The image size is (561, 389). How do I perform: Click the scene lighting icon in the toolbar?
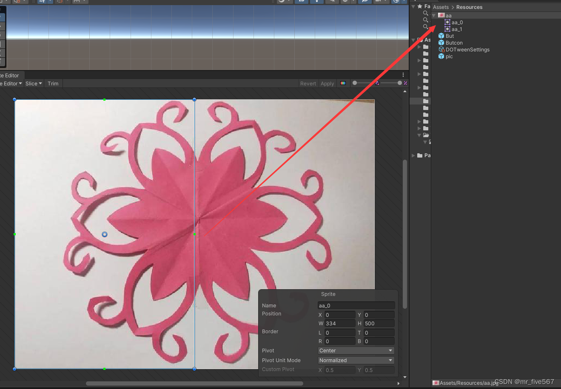tap(317, 2)
